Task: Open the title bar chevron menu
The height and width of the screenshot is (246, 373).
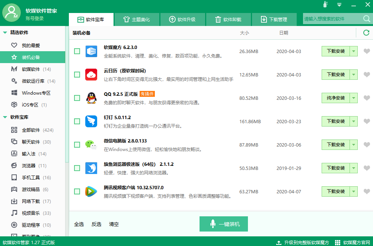Action: coord(339,5)
